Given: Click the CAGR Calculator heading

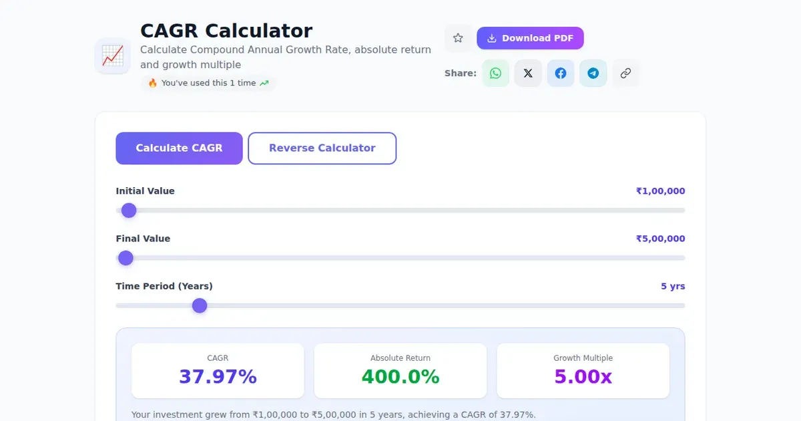Looking at the screenshot, I should pyautogui.click(x=226, y=31).
